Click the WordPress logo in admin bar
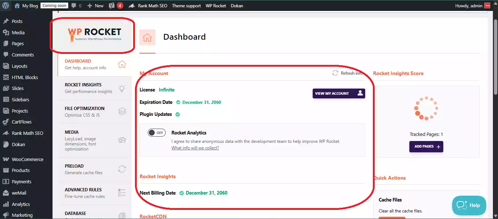The width and height of the screenshot is (498, 219). point(5,5)
